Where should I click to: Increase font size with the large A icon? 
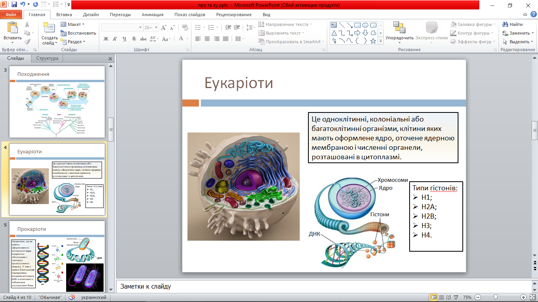164,28
